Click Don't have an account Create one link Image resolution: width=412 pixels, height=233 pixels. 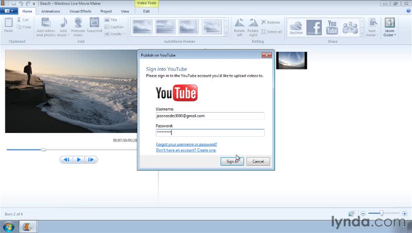pyautogui.click(x=186, y=150)
